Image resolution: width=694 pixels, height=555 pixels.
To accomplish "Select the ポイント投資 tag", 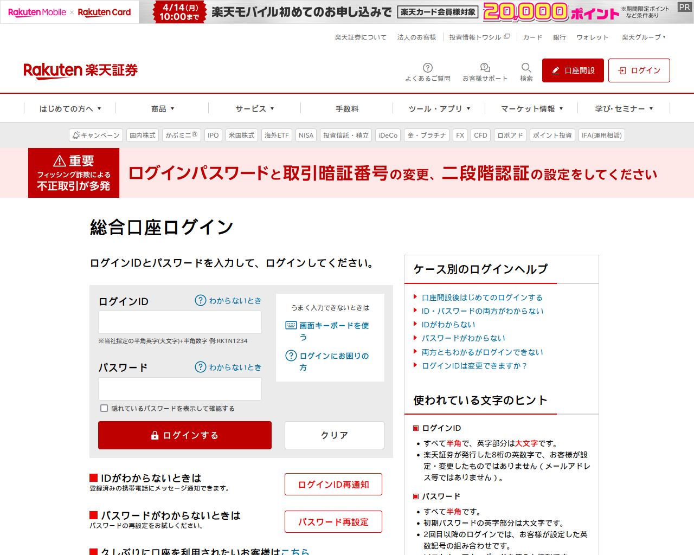I will (552, 135).
